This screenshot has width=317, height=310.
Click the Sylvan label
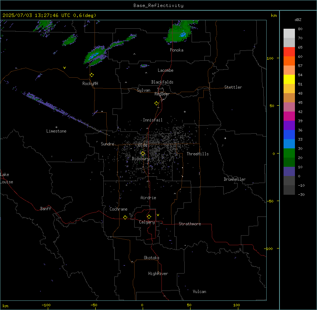coord(143,90)
